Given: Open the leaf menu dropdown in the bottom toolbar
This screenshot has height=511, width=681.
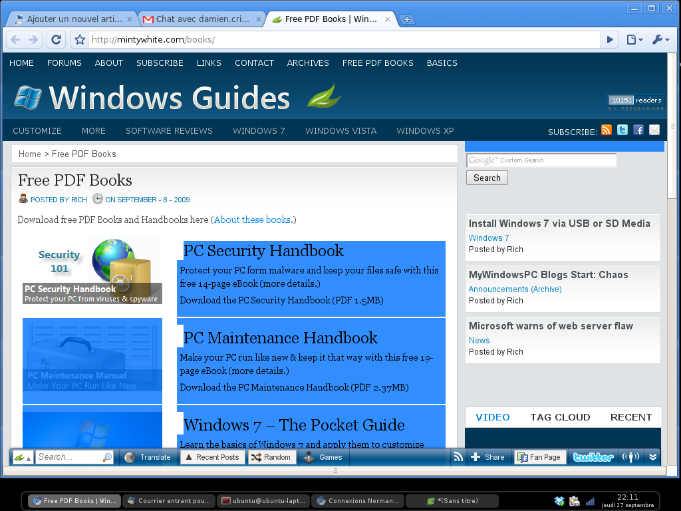Looking at the screenshot, I should (23, 457).
